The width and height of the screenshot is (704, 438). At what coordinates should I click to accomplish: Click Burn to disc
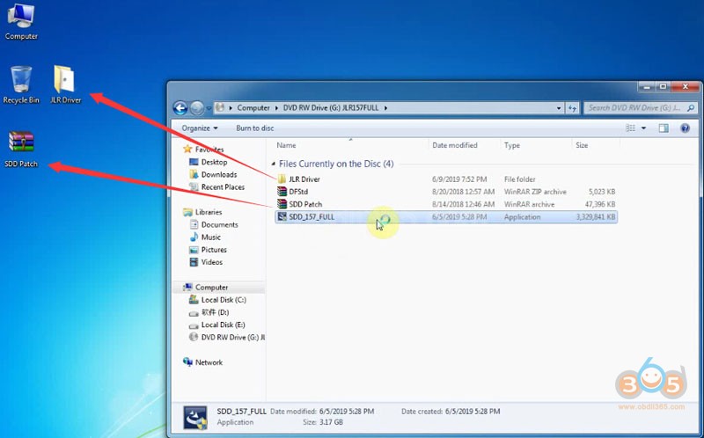pos(254,128)
